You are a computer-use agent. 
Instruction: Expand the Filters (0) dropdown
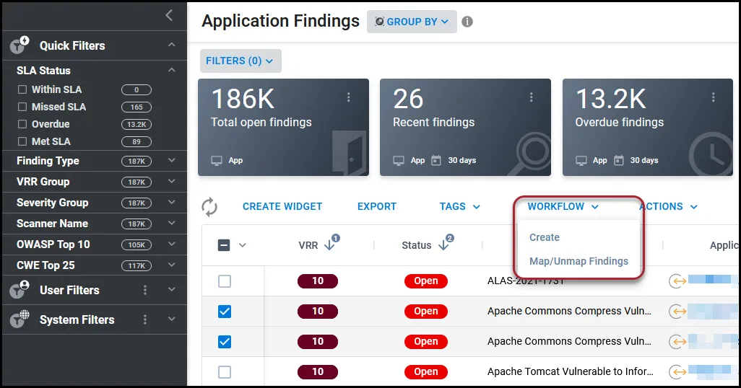(240, 61)
